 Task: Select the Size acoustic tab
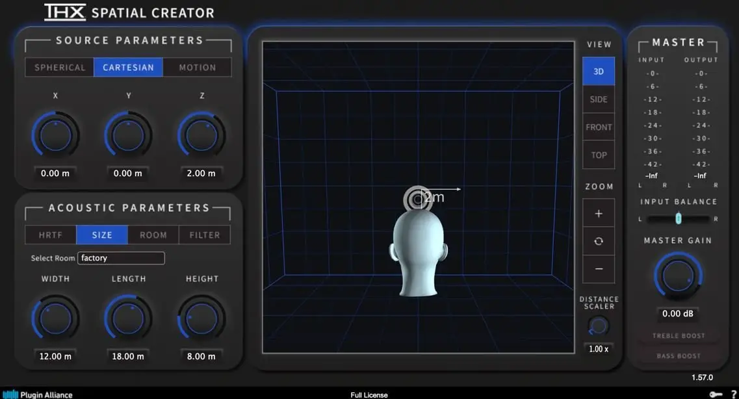pyautogui.click(x=102, y=235)
